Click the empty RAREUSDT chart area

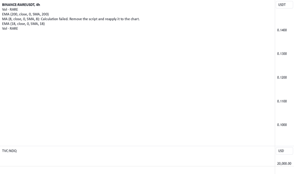coord(138,85)
